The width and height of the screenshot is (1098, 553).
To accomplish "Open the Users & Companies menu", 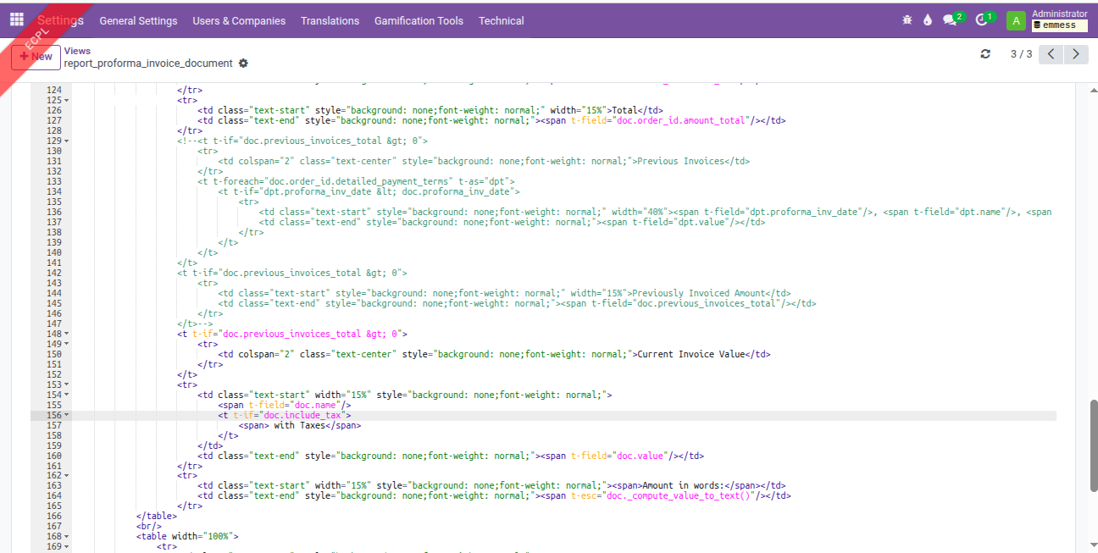I will click(x=239, y=20).
